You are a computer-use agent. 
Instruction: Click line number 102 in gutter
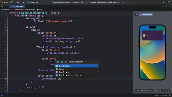[x=5, y=79]
